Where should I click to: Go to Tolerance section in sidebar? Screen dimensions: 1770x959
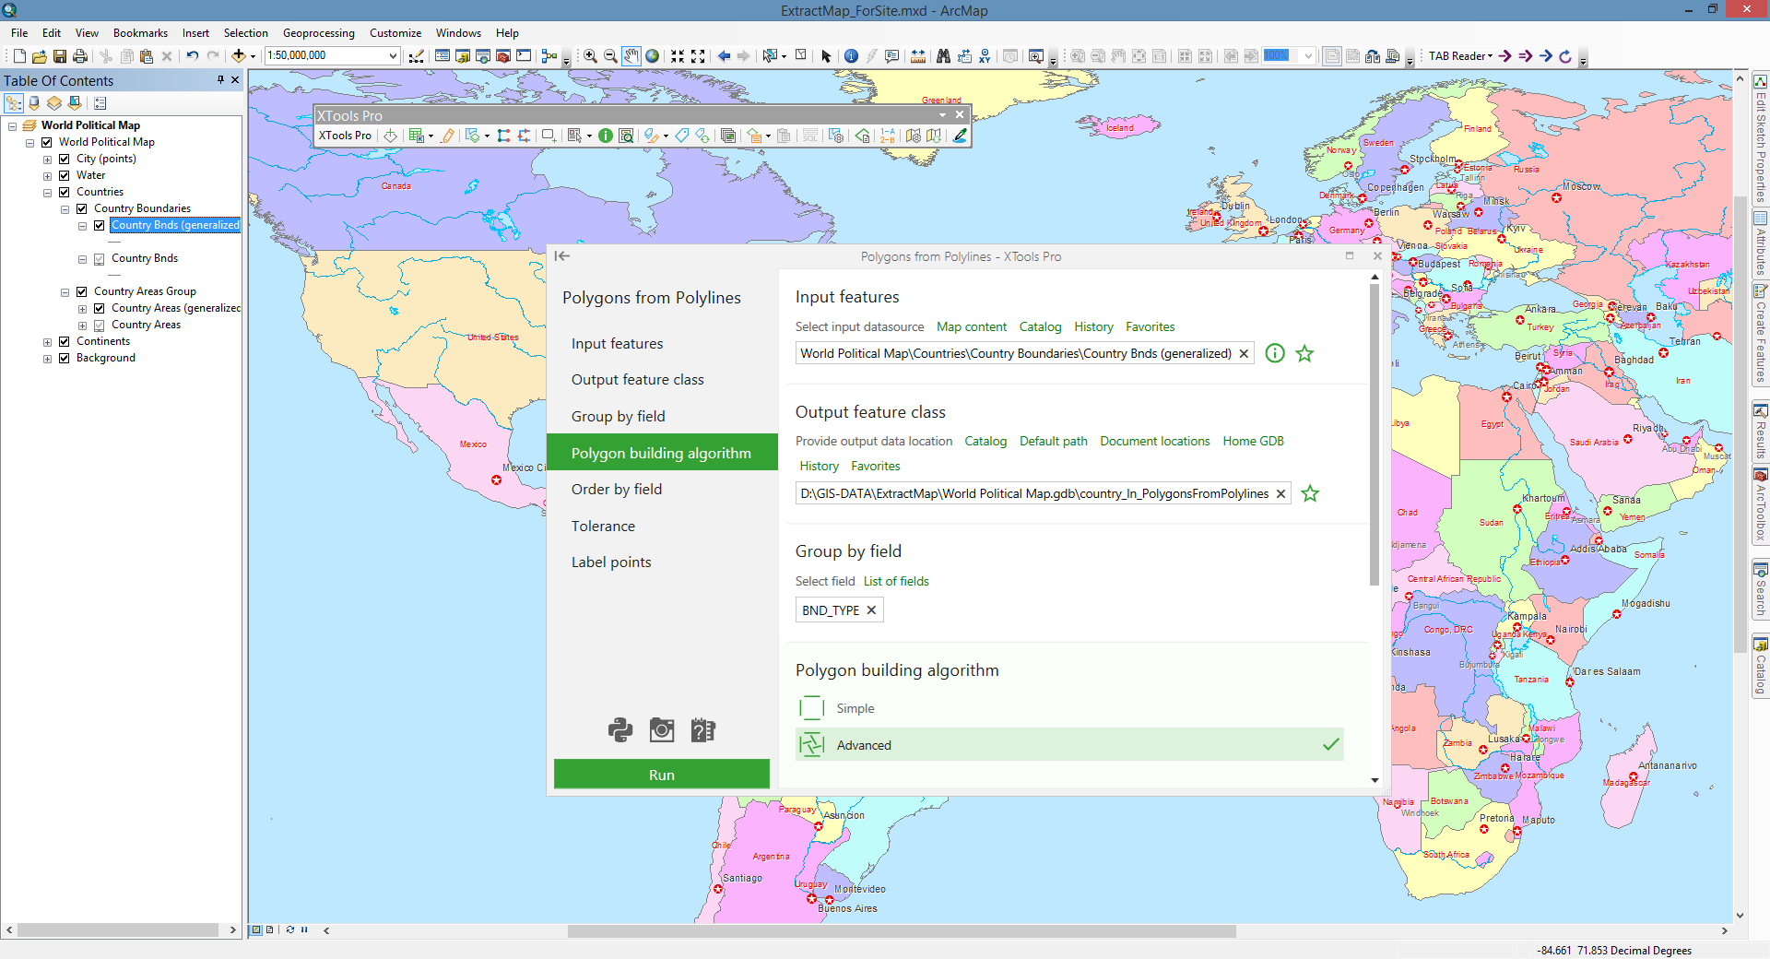[603, 526]
